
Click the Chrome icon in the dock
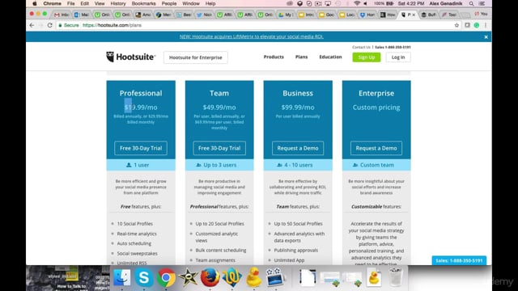click(x=166, y=277)
